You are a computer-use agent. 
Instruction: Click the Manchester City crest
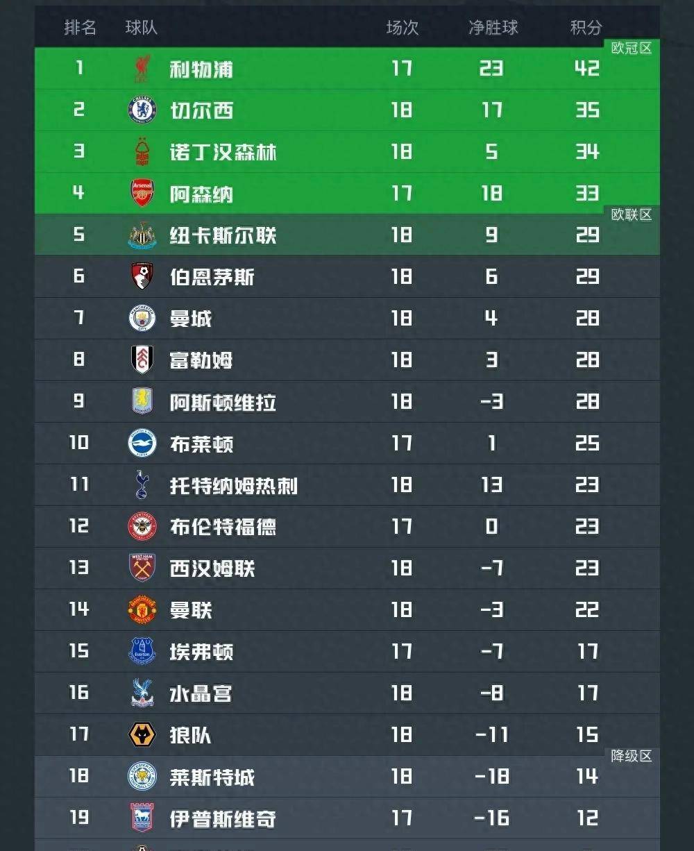(140, 319)
